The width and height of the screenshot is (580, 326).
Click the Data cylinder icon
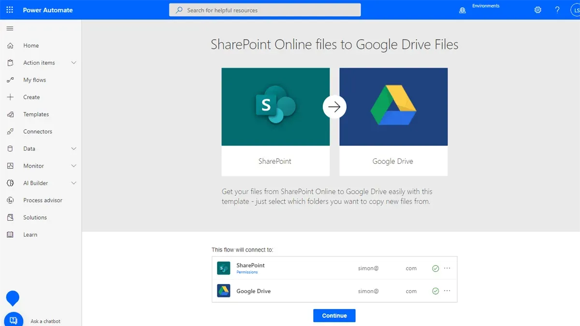tap(11, 149)
